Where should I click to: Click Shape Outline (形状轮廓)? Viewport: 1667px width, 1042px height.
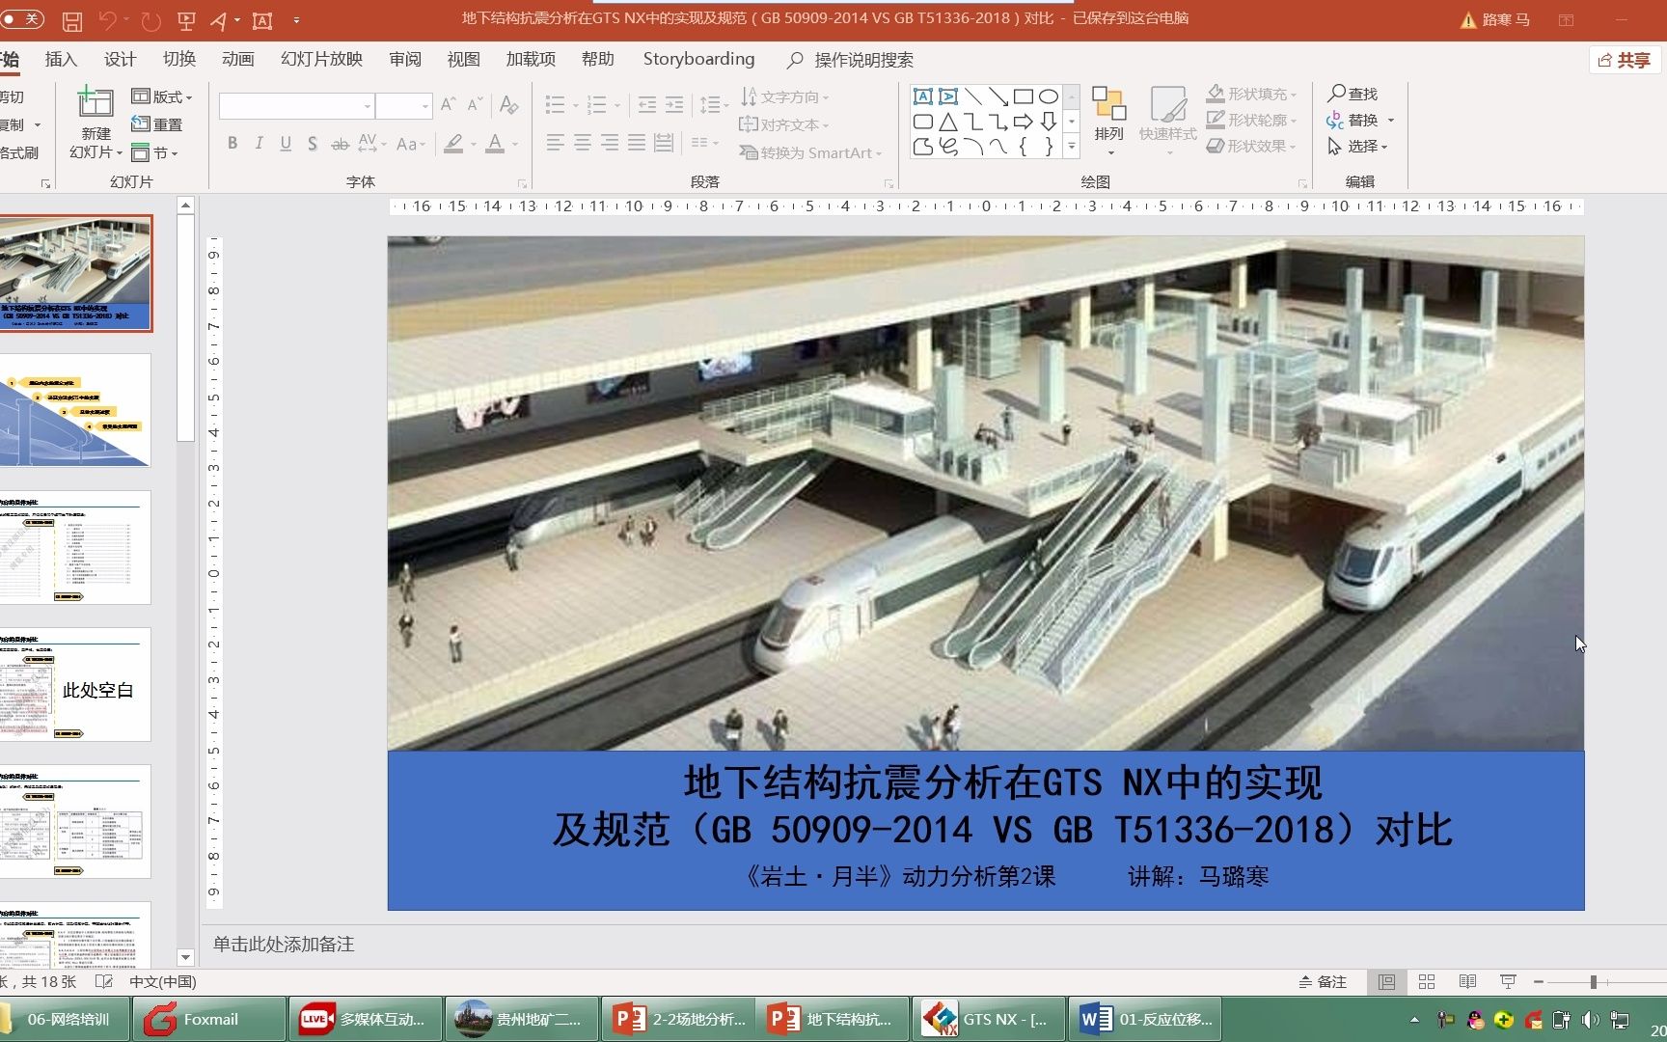coord(1251,120)
